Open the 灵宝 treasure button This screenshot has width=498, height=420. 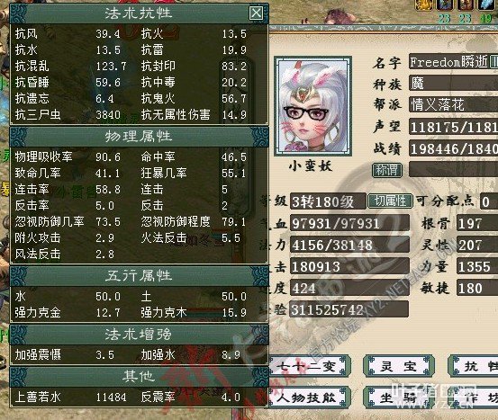click(399, 366)
